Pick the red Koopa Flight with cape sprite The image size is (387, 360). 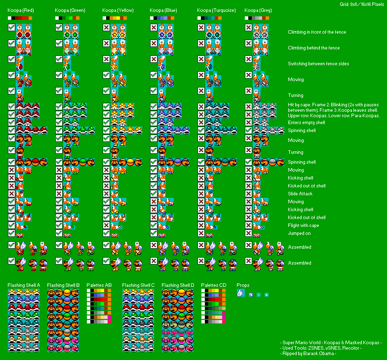tap(22, 225)
